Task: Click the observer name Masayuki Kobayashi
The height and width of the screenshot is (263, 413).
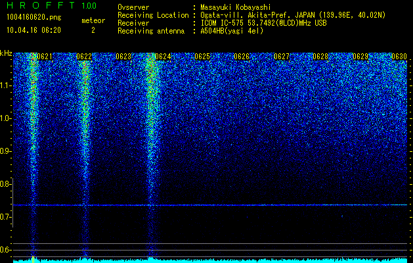Action: [x=236, y=8]
